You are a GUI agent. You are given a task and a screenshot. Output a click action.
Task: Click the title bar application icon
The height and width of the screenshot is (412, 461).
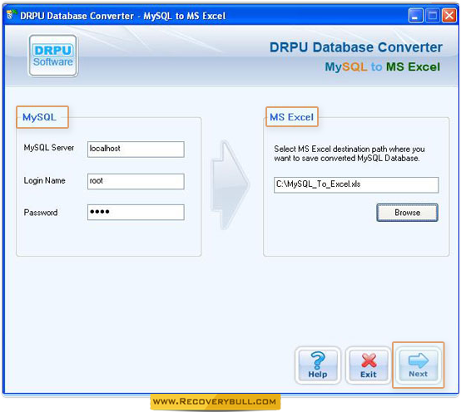11,15
